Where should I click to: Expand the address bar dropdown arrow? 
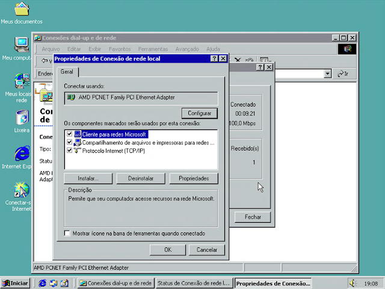pyautogui.click(x=327, y=73)
